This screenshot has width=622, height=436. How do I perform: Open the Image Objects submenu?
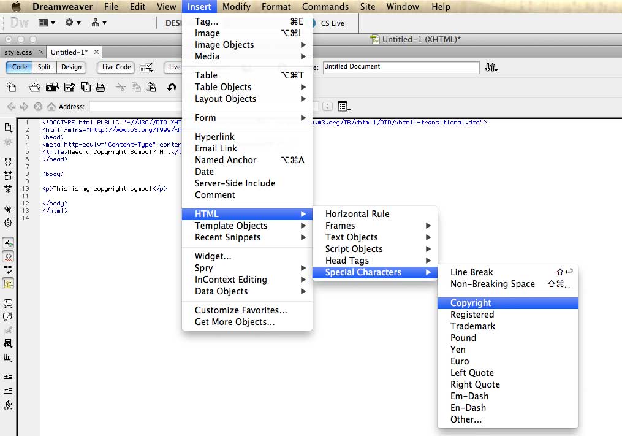coord(247,45)
